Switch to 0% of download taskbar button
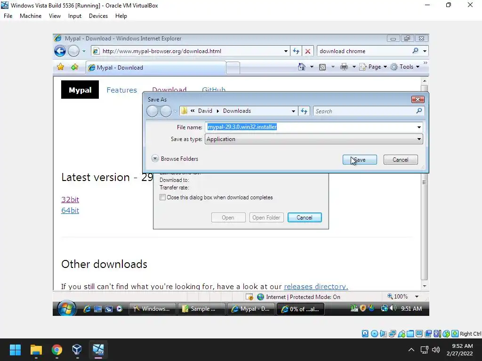Screen dimensions: 482x361 tap(301, 309)
